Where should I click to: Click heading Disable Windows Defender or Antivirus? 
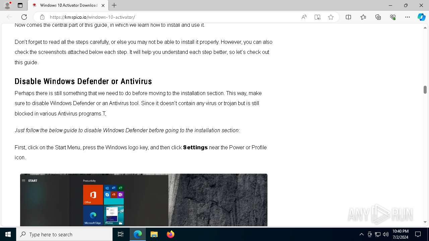click(83, 81)
